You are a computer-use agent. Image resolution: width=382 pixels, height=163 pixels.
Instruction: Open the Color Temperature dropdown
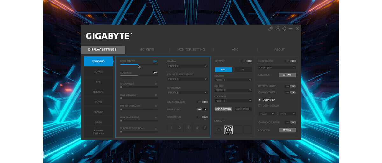pyautogui.click(x=187, y=79)
